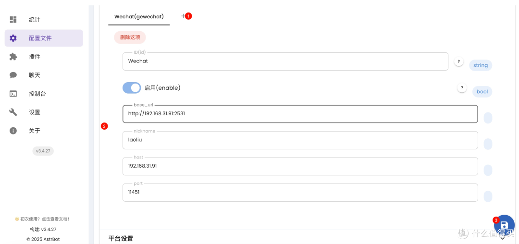Open the 设置 wrench icon
Image resolution: width=519 pixels, height=244 pixels.
[x=13, y=112]
